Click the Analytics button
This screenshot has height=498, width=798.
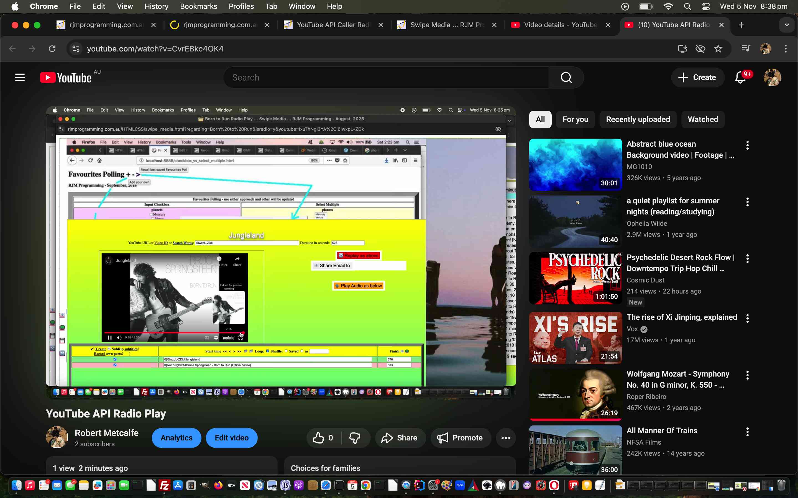(177, 437)
